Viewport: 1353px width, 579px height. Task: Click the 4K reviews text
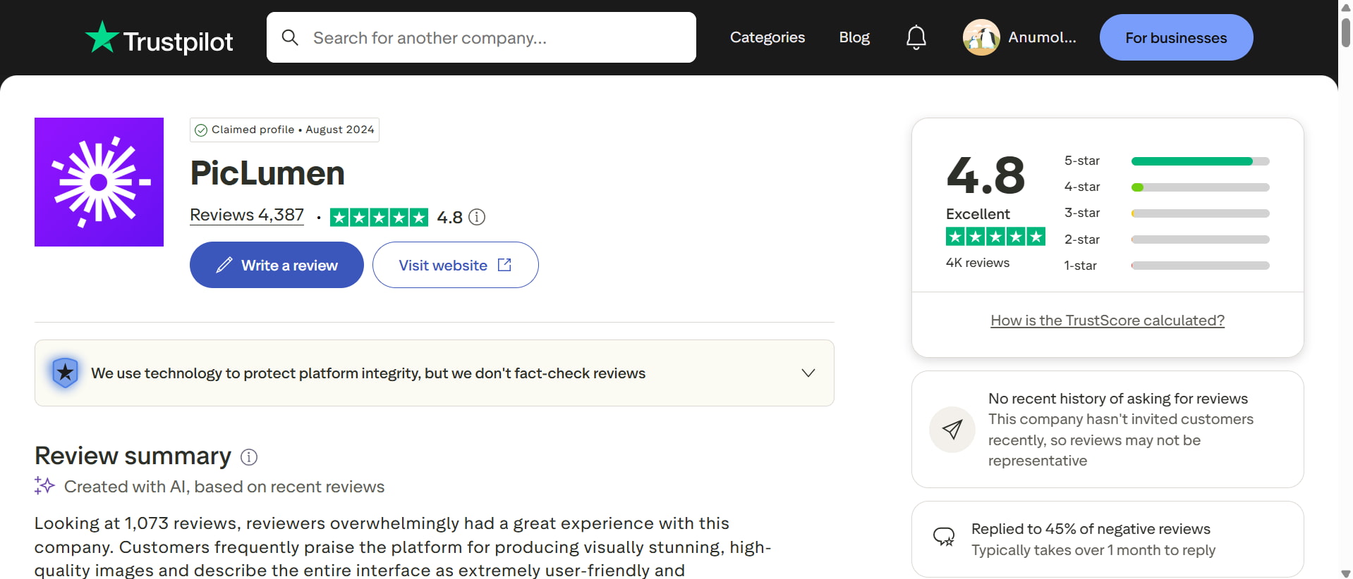pos(978,263)
